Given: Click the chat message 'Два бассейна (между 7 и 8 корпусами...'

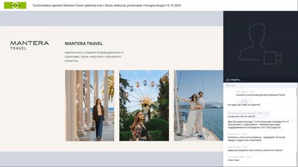Looking at the screenshot, I should point(258,125).
